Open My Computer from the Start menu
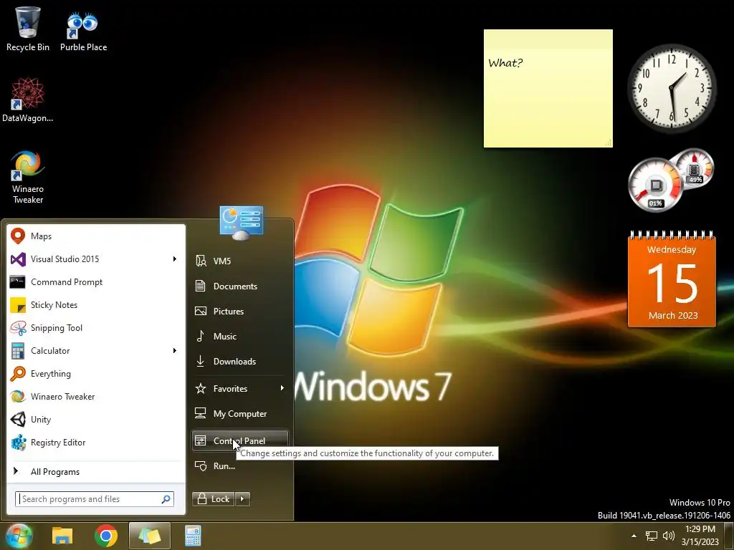 [x=239, y=414]
